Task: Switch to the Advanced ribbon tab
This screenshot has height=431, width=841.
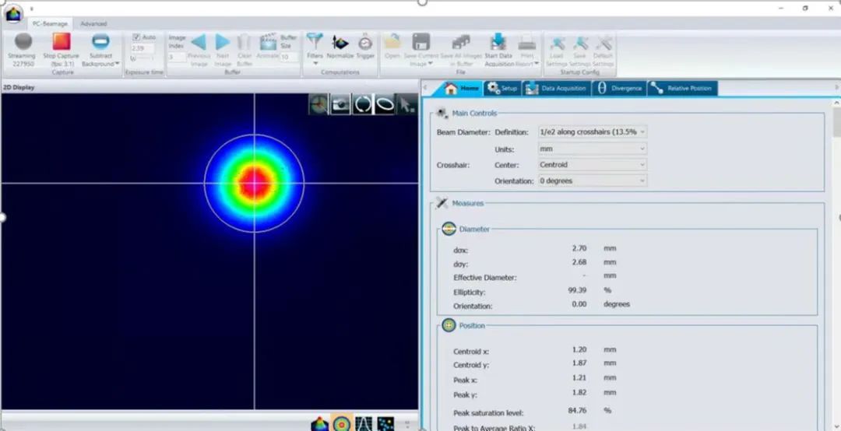Action: click(x=93, y=24)
